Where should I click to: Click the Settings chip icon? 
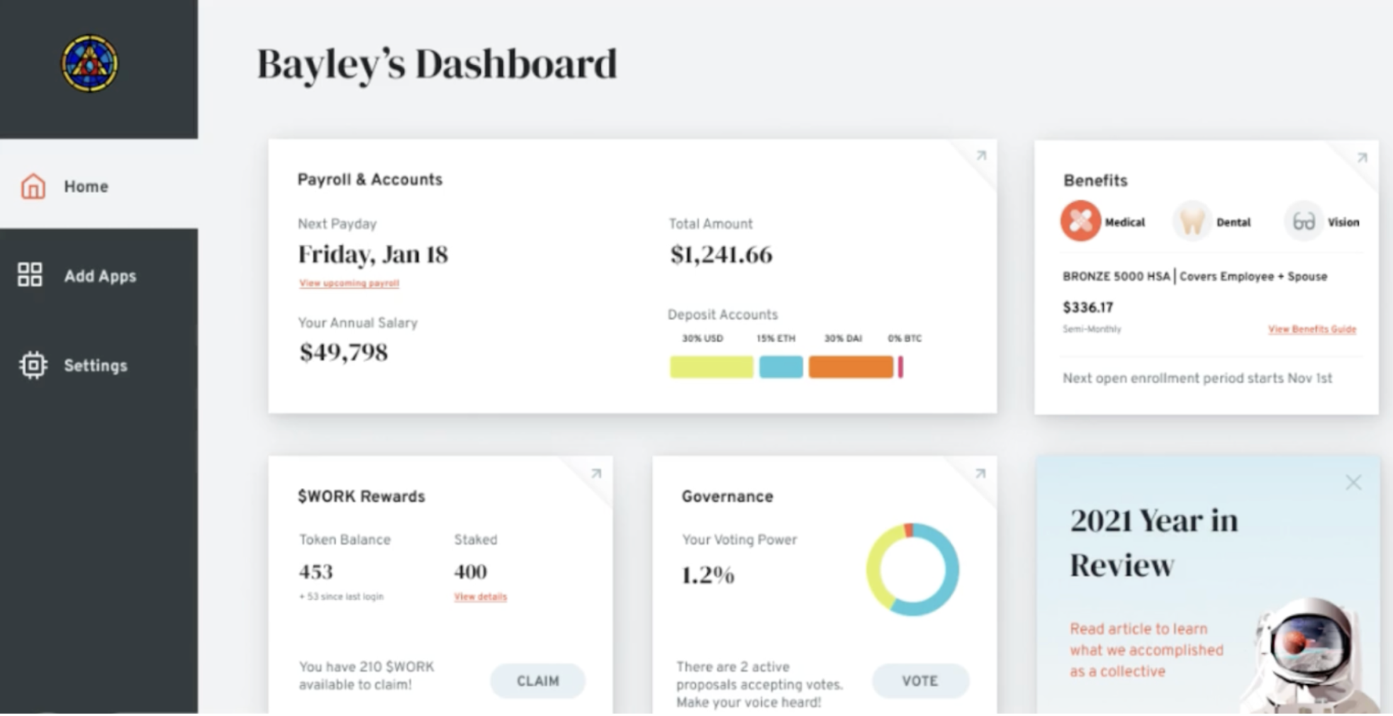pos(33,365)
